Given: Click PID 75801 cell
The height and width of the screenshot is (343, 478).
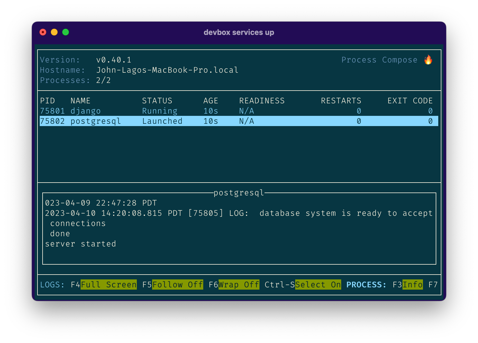Looking at the screenshot, I should [52, 111].
